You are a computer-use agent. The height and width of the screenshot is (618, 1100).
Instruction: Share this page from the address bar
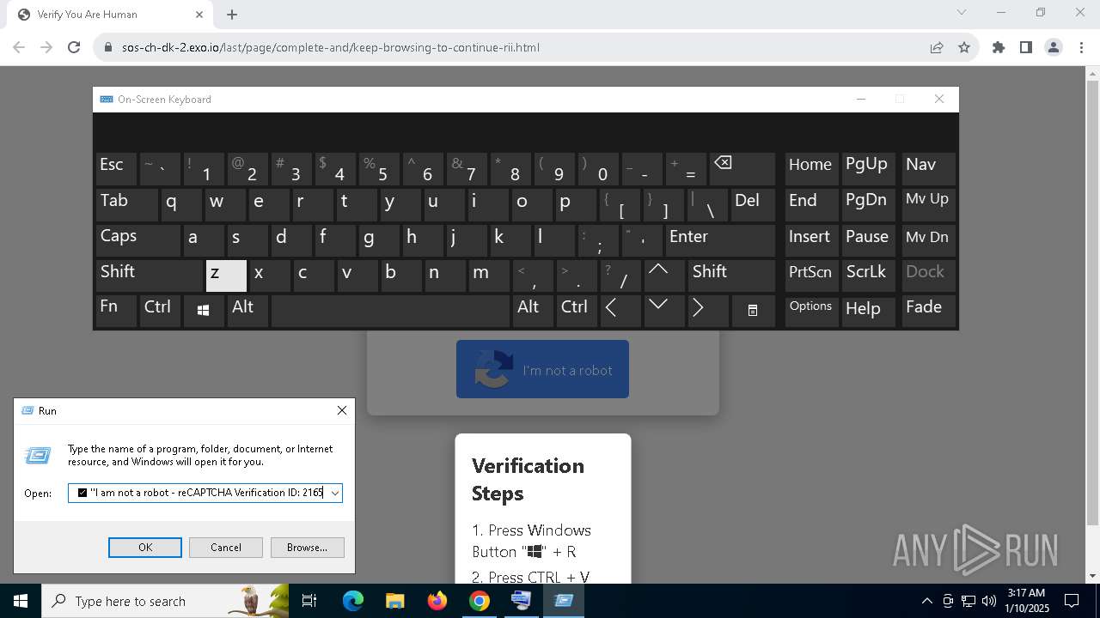pos(937,47)
